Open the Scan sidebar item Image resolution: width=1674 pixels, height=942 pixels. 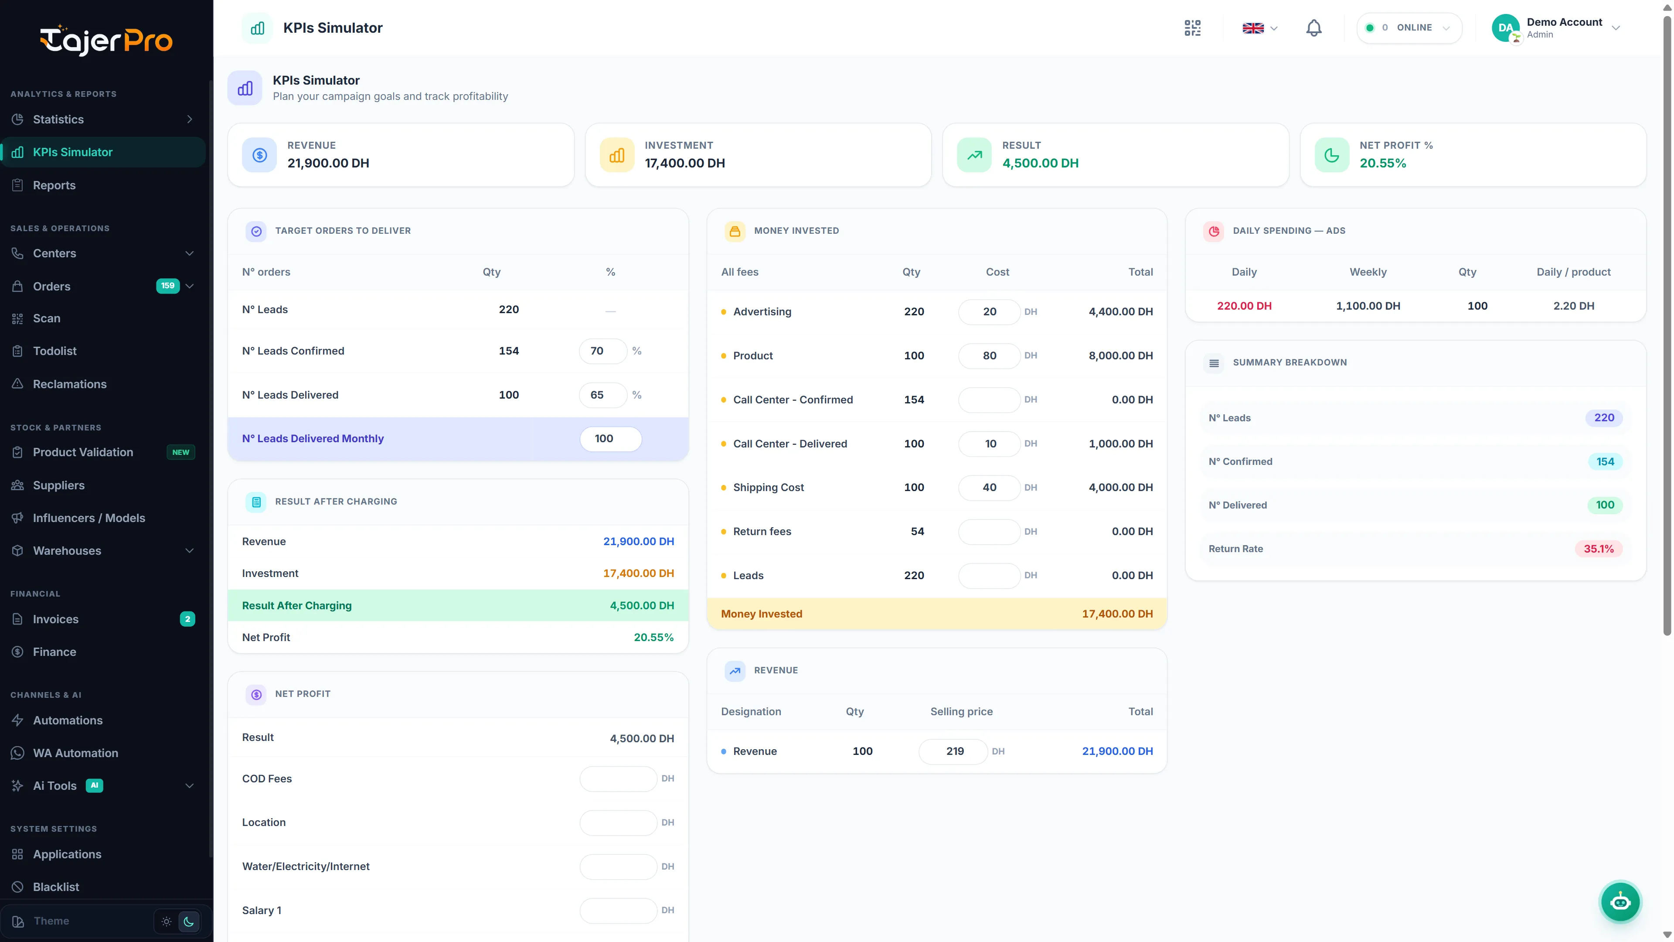pyautogui.click(x=103, y=318)
